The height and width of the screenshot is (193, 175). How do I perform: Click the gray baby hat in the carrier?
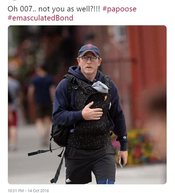click(100, 87)
